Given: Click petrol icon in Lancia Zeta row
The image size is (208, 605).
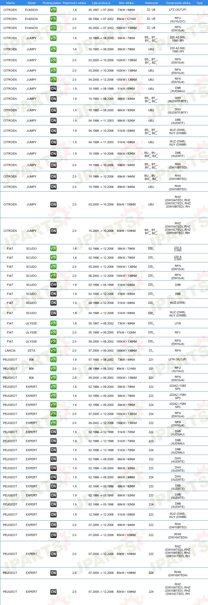Looking at the screenshot, I should tap(53, 351).
